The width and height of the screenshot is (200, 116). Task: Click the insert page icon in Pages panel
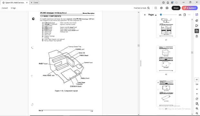(185, 15)
